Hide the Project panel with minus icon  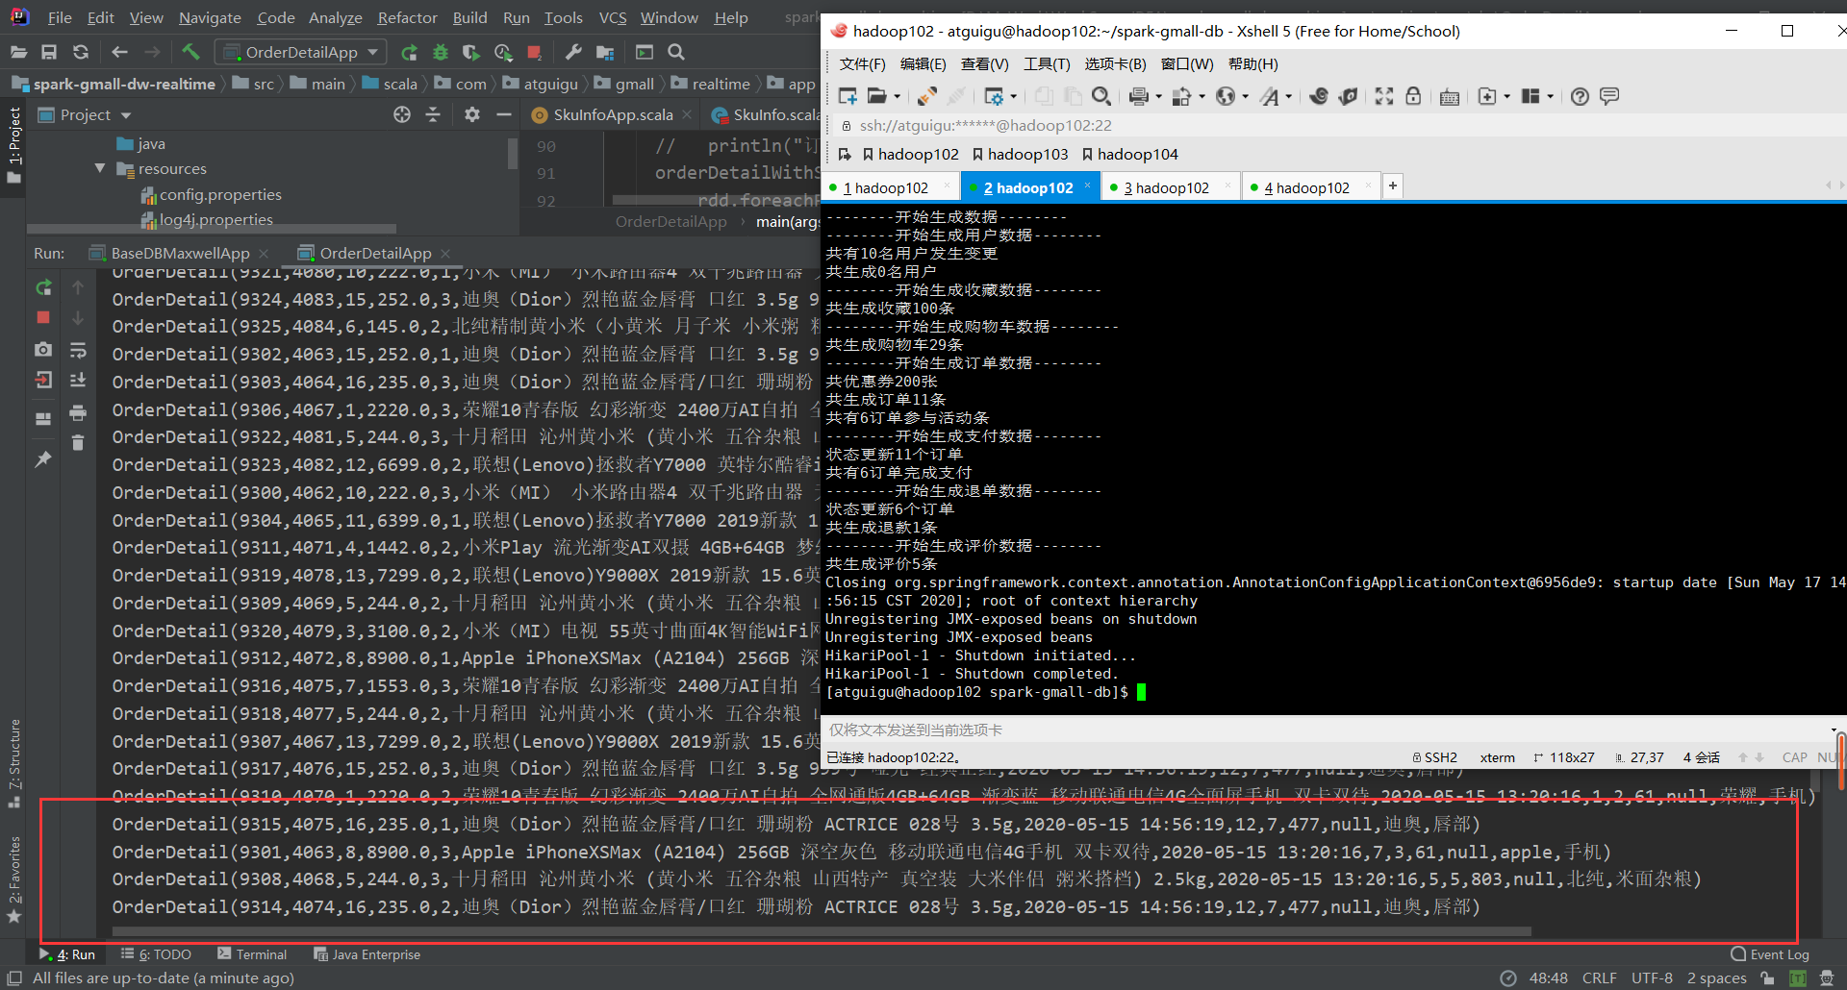click(x=503, y=114)
